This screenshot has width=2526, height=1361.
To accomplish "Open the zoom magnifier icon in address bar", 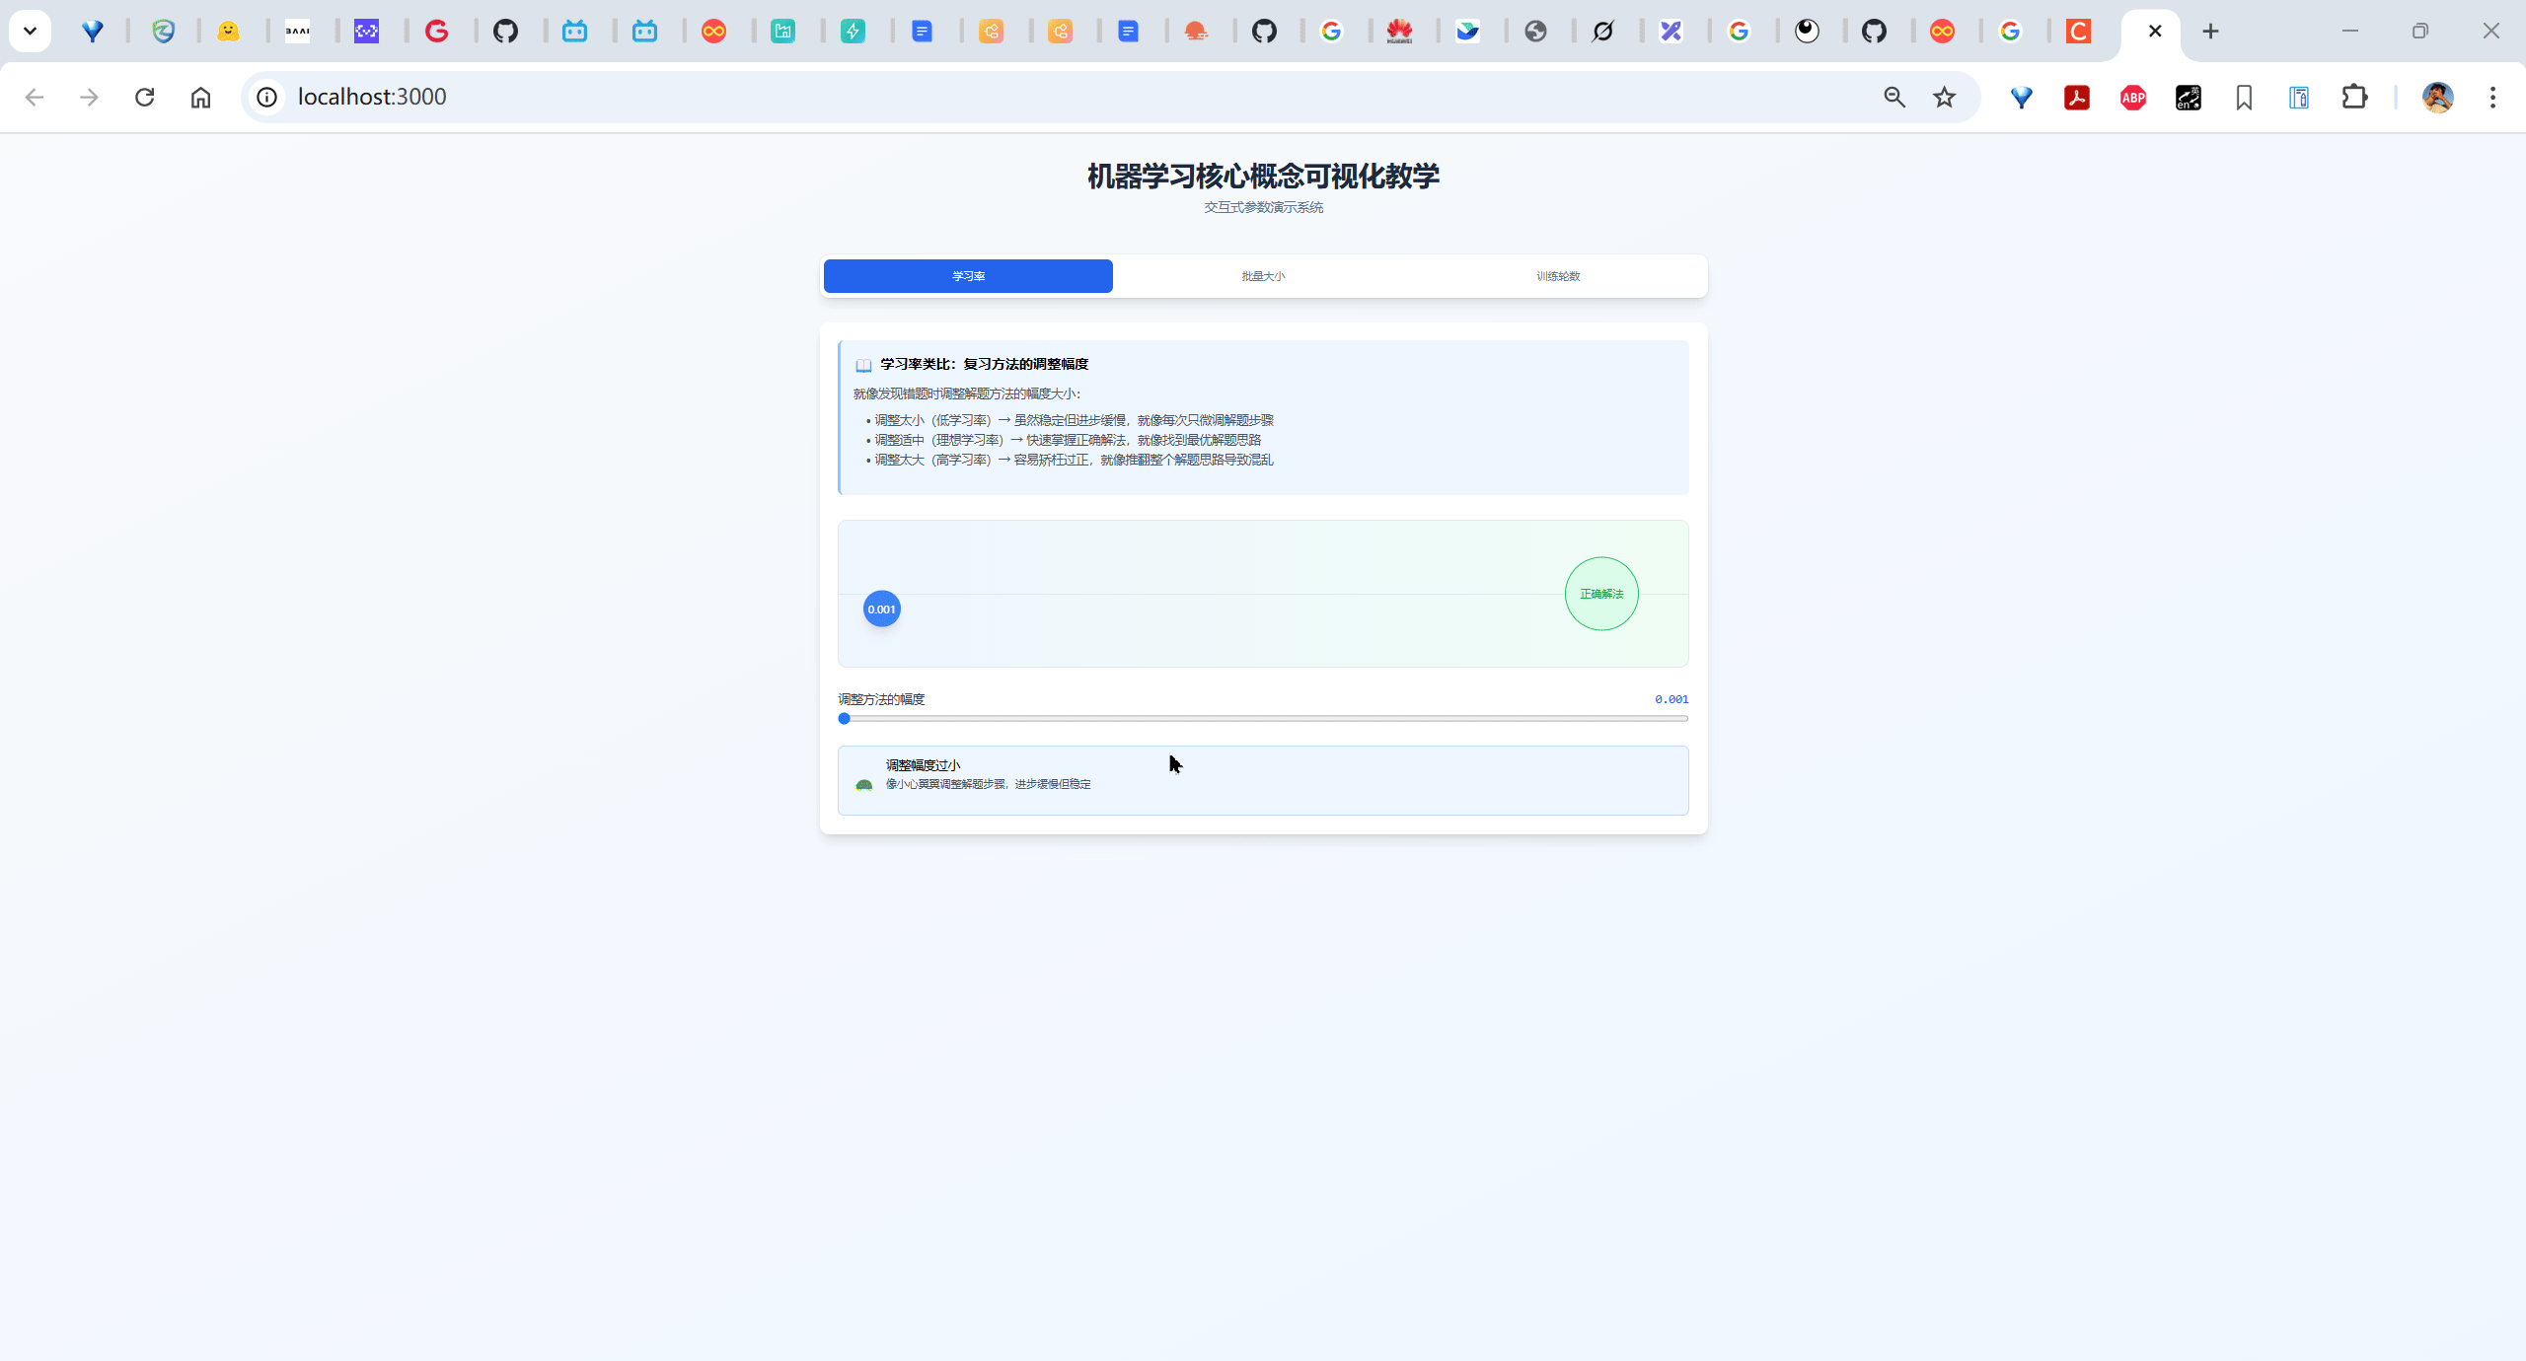I will [1894, 97].
